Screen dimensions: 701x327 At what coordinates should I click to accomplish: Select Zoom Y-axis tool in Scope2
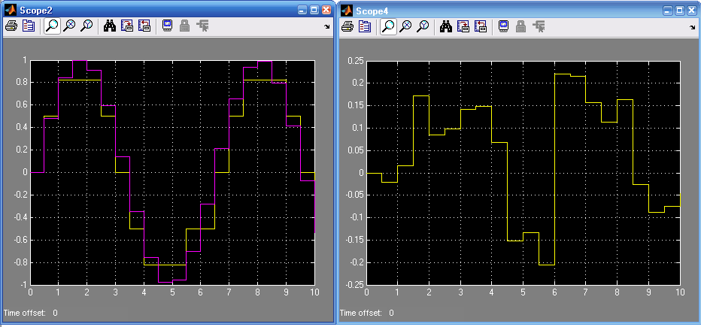click(86, 26)
